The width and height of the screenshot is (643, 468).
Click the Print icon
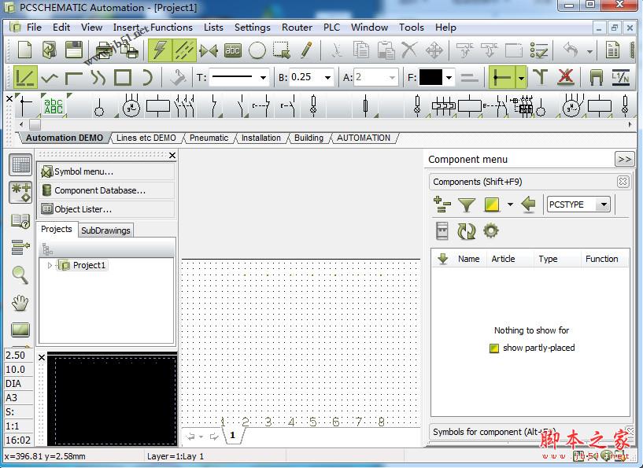click(x=105, y=50)
